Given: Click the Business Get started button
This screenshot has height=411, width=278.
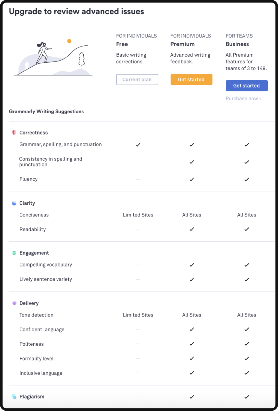Looking at the screenshot, I should pos(247,86).
